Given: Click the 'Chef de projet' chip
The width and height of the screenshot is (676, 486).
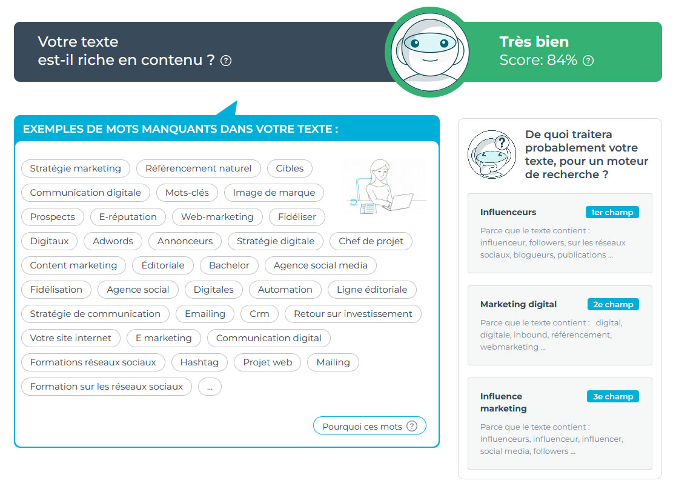Looking at the screenshot, I should tap(371, 241).
